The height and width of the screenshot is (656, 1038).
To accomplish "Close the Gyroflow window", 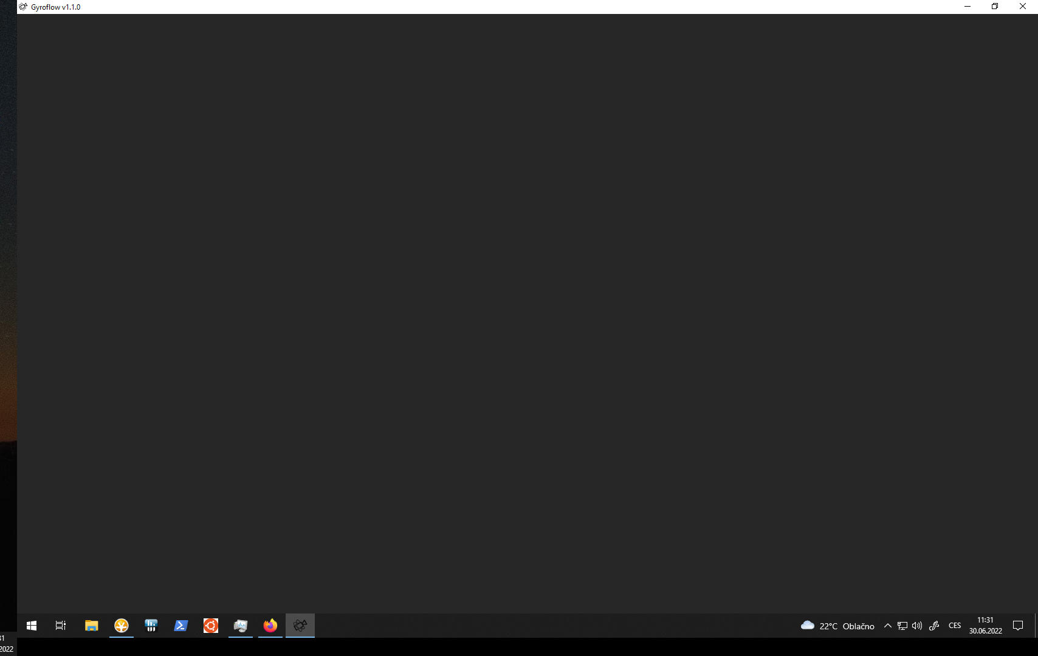I will pyautogui.click(x=1023, y=7).
